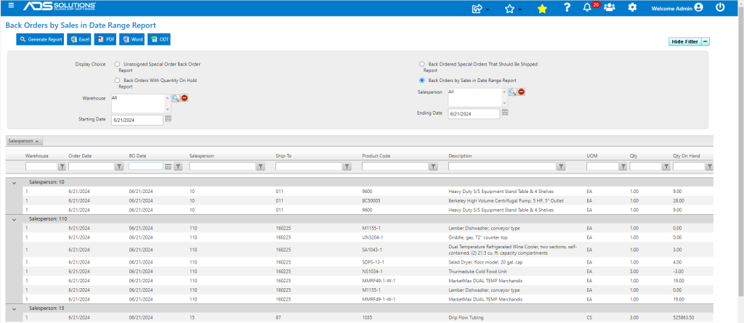Open the UOM column filter icon
Viewport: 744px width, 323px height.
point(623,166)
